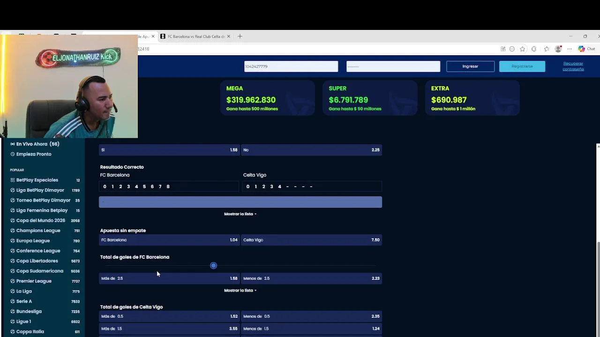Click the soccer ball icon beside BetPlay Especiales
Image resolution: width=600 pixels, height=337 pixels.
tap(13, 180)
